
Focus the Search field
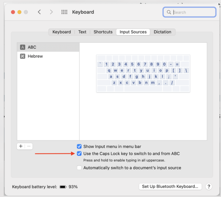tap(190, 12)
